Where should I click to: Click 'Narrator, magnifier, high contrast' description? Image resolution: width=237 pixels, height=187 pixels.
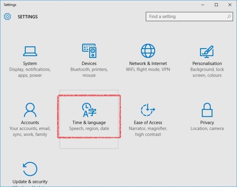pyautogui.click(x=148, y=132)
